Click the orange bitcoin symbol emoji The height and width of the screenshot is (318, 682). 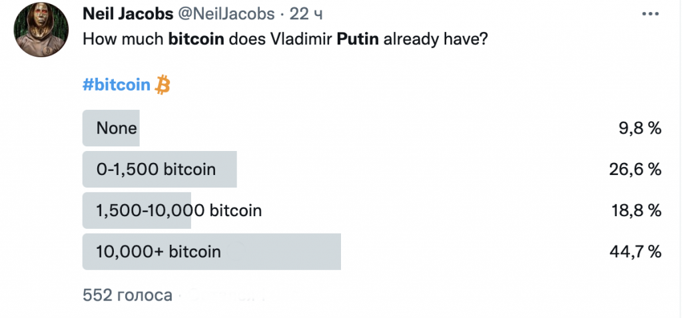point(163,84)
